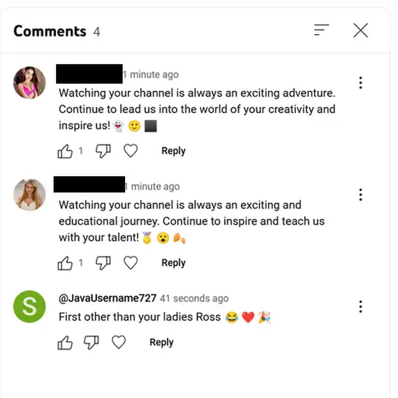398x398 pixels.
Task: Click the green 'S' profile avatar
Action: tap(29, 306)
